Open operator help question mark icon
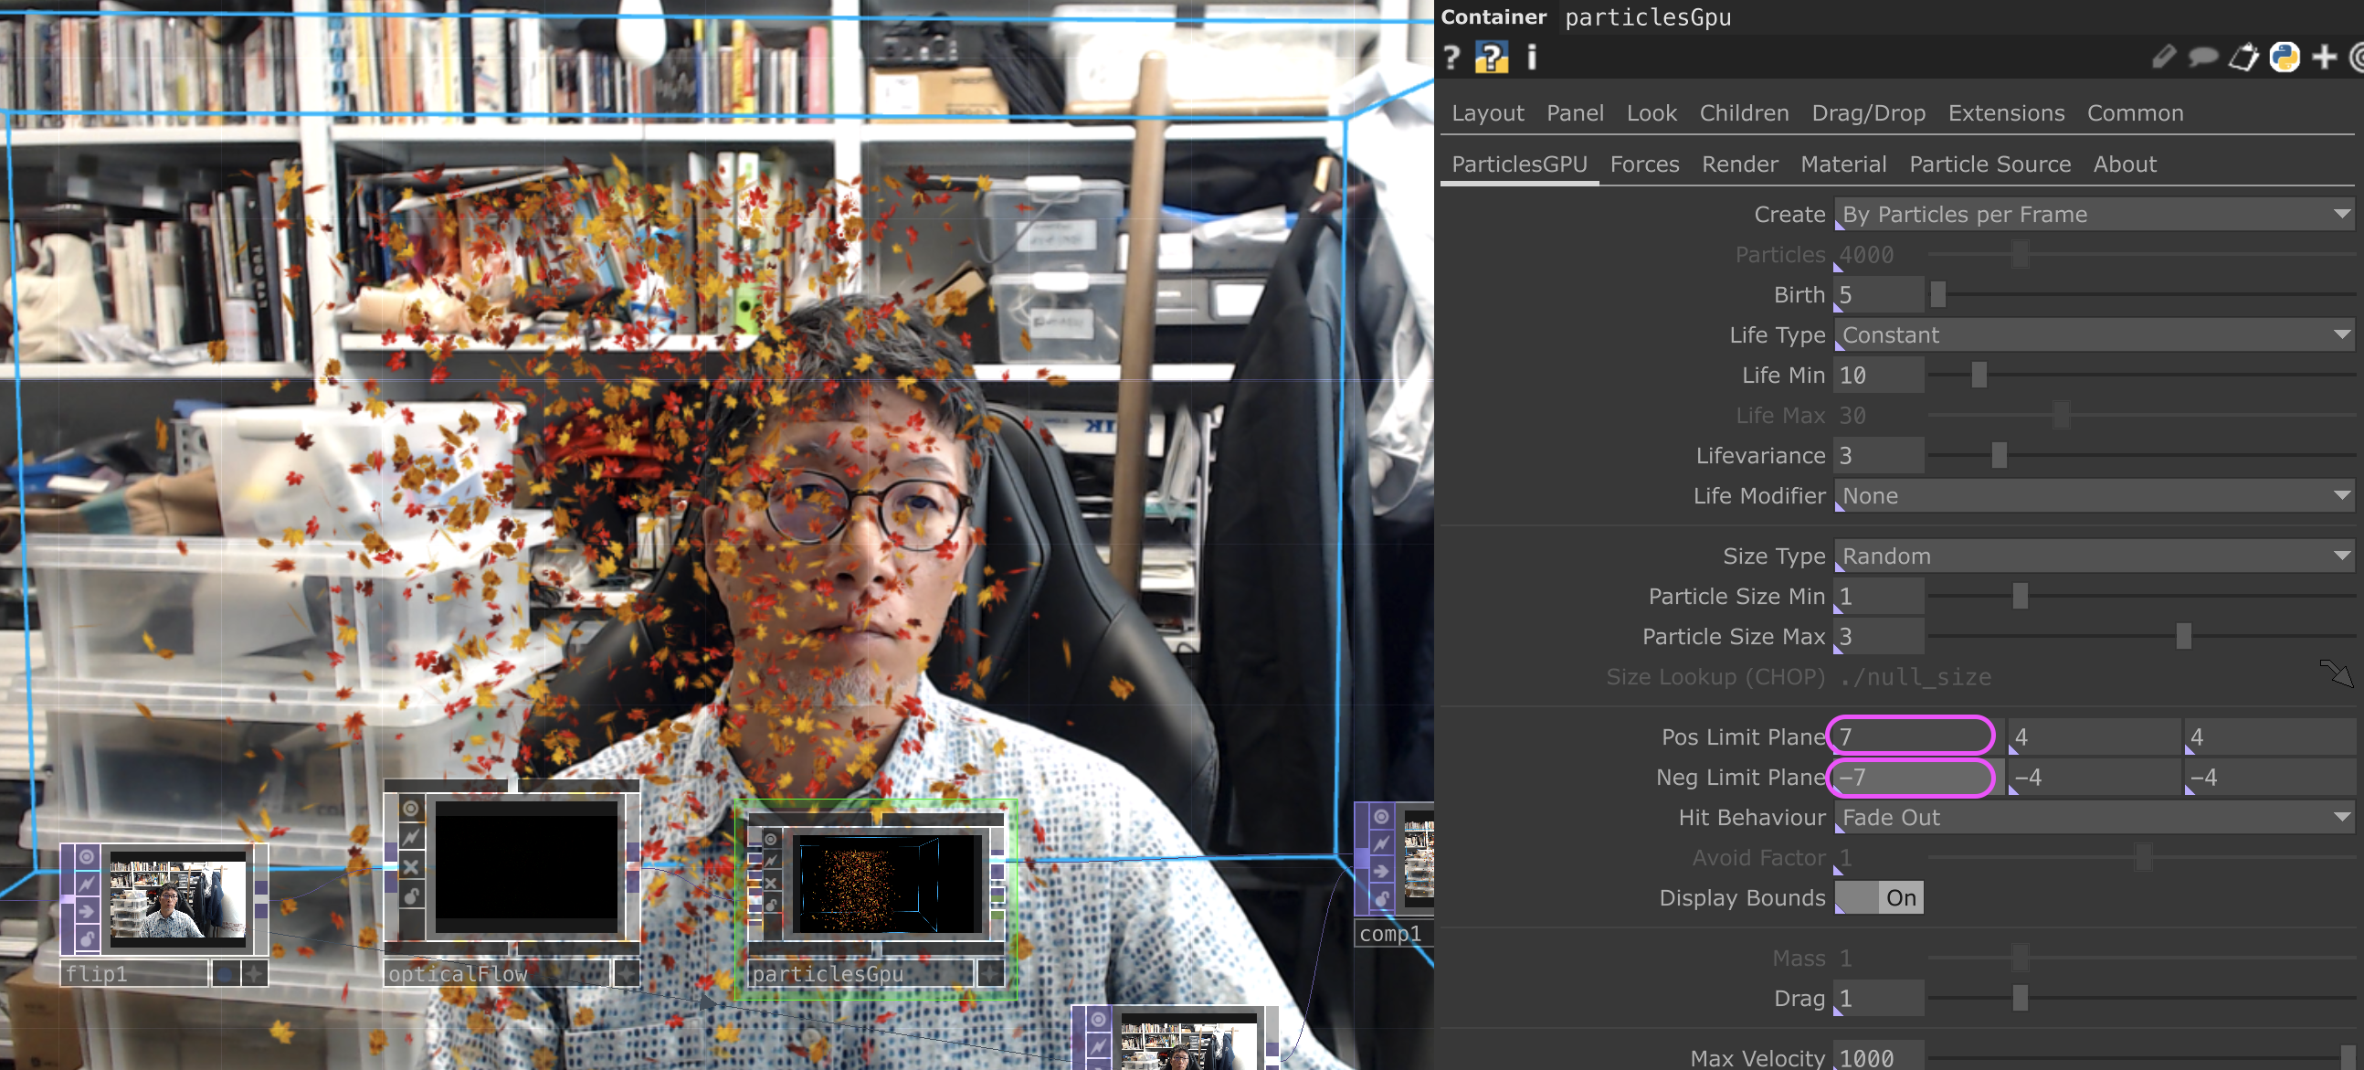The image size is (2364, 1070). (1451, 58)
